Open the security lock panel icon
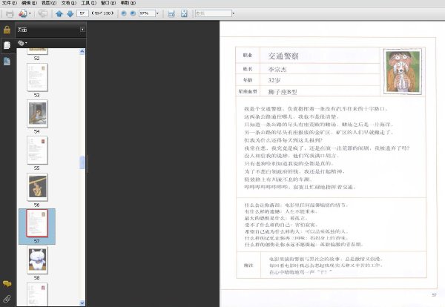The height and width of the screenshot is (307, 445). [x=7, y=30]
